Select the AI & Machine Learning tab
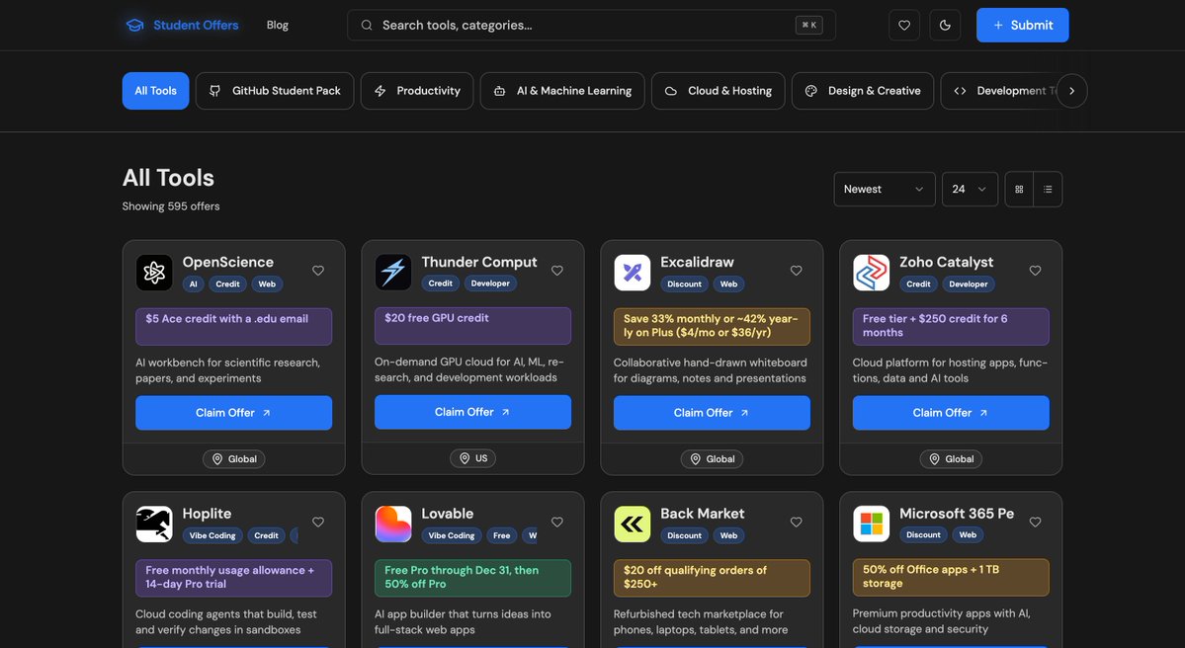 click(562, 91)
